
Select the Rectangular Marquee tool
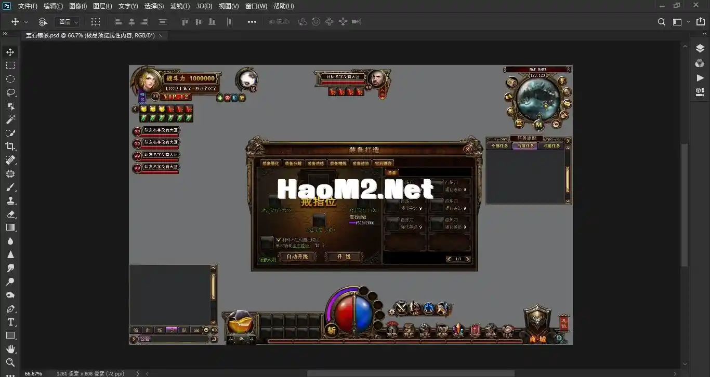tap(10, 65)
